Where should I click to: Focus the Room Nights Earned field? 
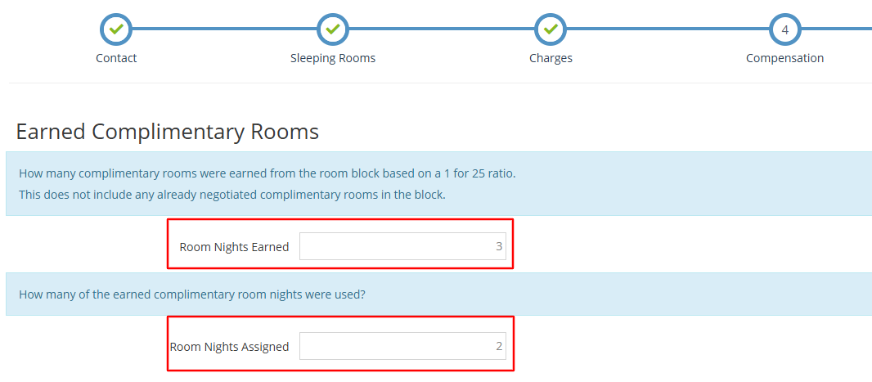(x=402, y=246)
